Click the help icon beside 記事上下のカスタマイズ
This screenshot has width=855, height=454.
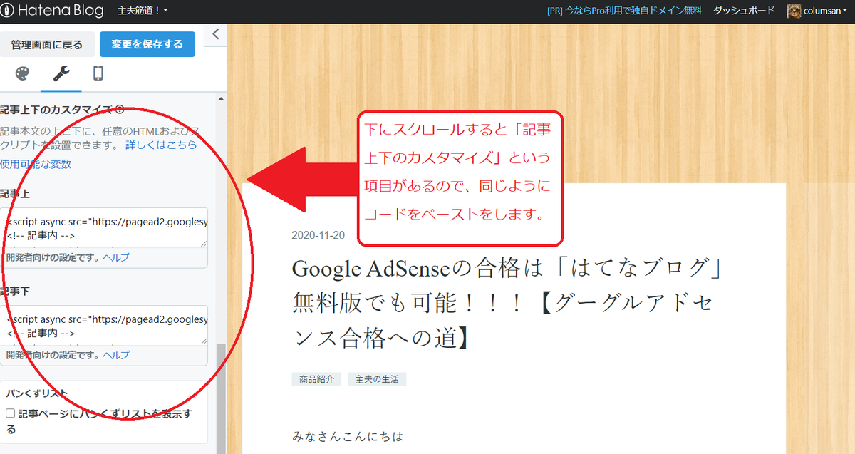coord(119,110)
